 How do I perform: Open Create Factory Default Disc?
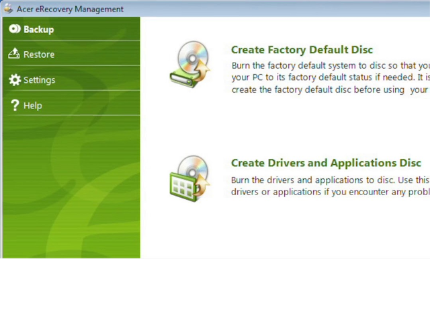coord(302,50)
